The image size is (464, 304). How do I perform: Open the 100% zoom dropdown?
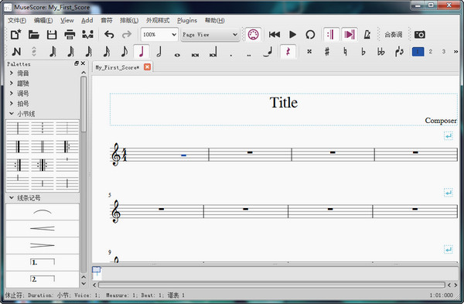pos(159,35)
